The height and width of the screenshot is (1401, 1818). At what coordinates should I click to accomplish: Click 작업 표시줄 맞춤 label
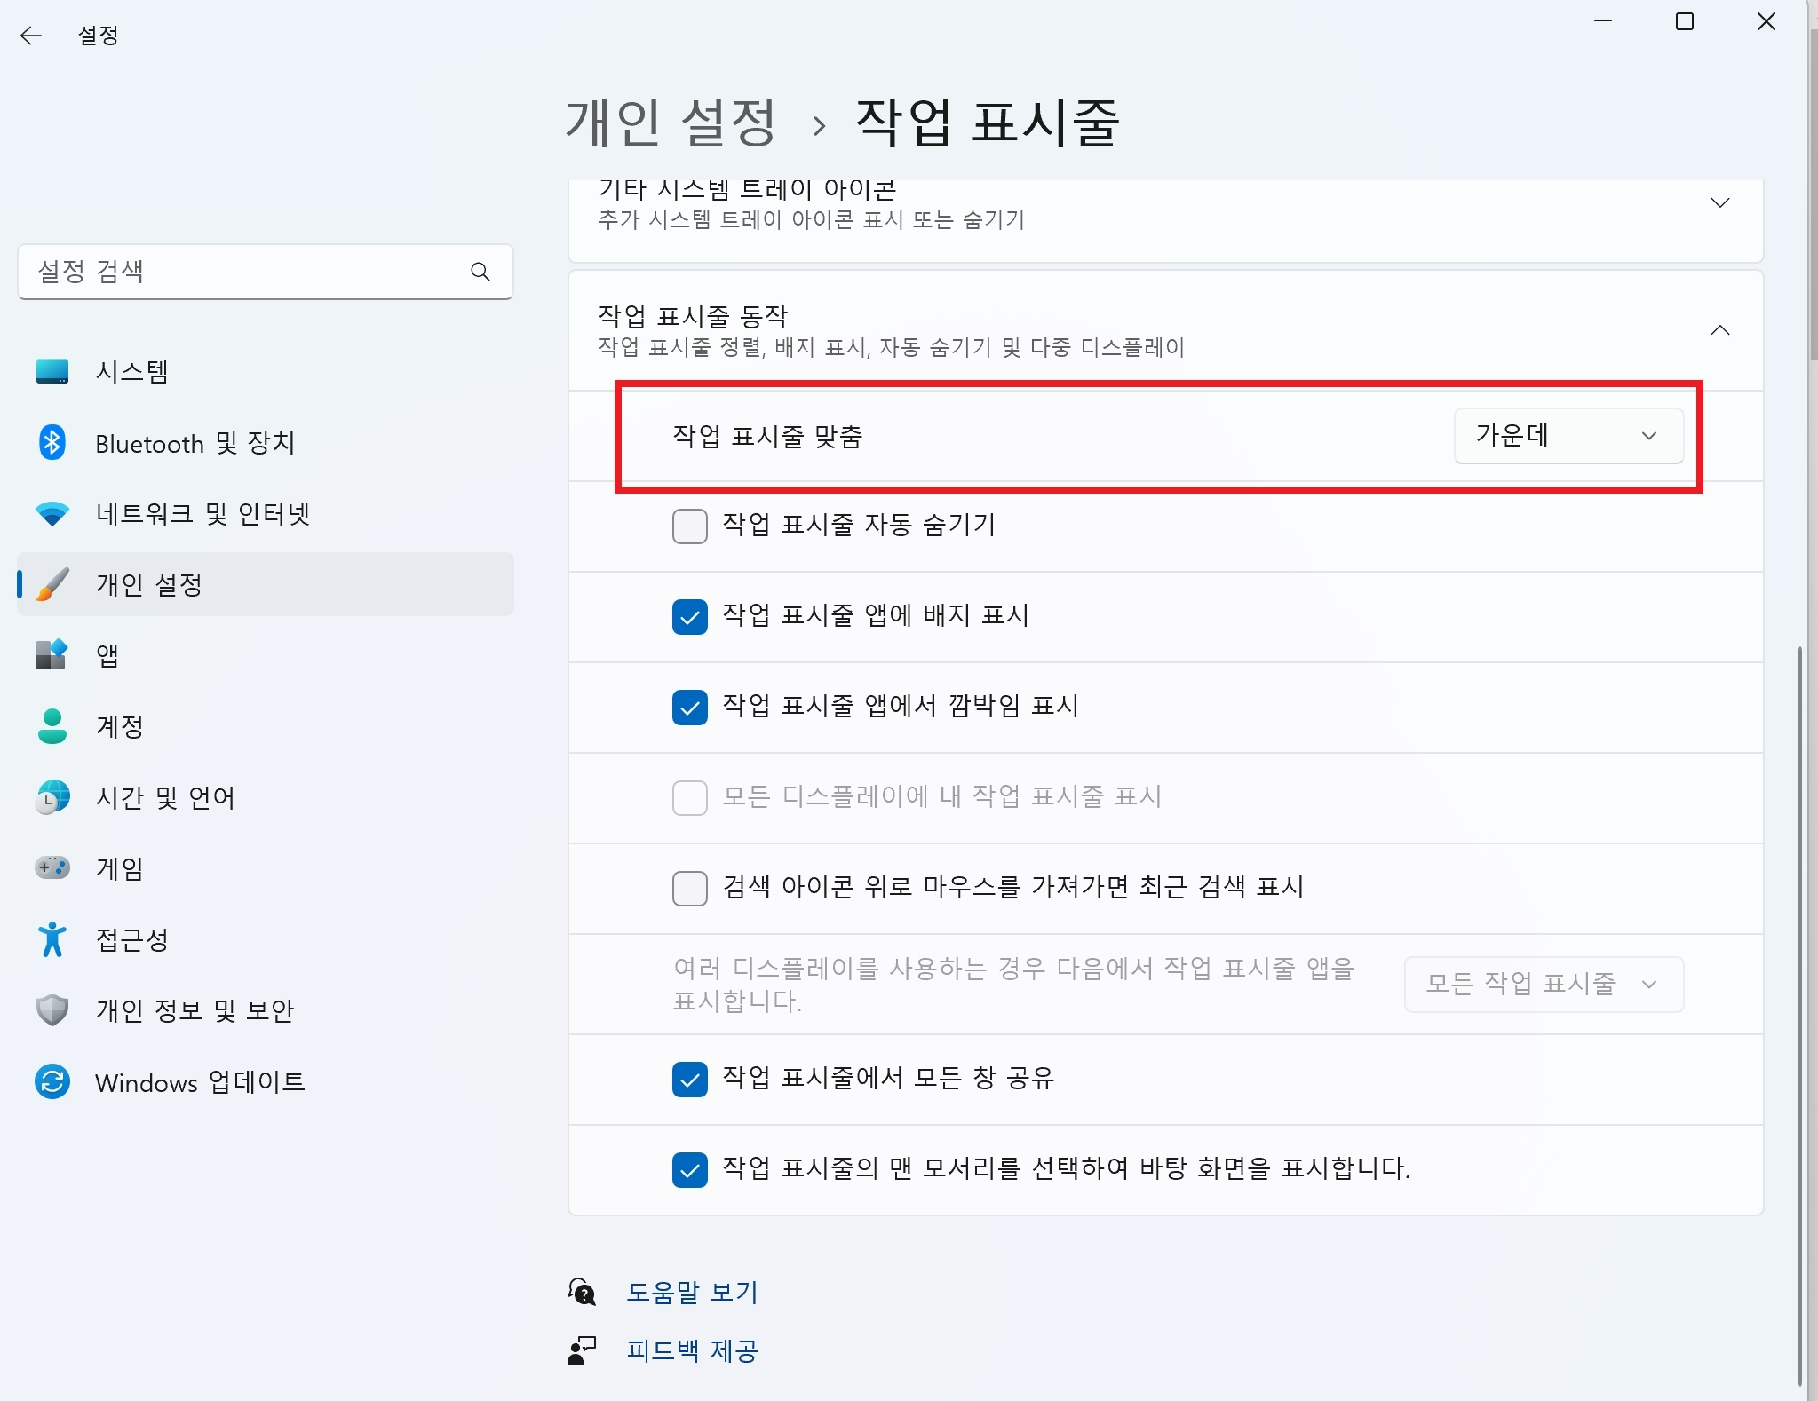pyautogui.click(x=767, y=436)
